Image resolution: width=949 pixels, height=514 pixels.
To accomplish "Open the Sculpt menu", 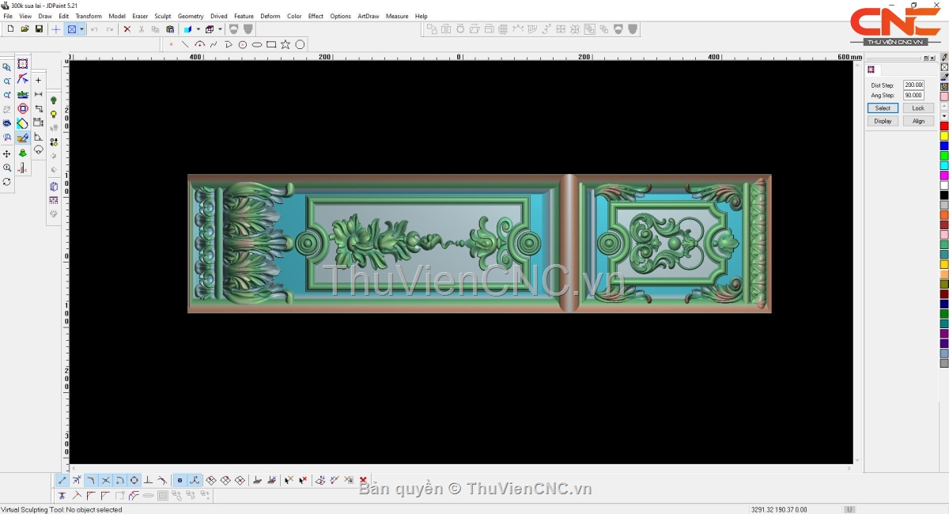I will 163,16.
